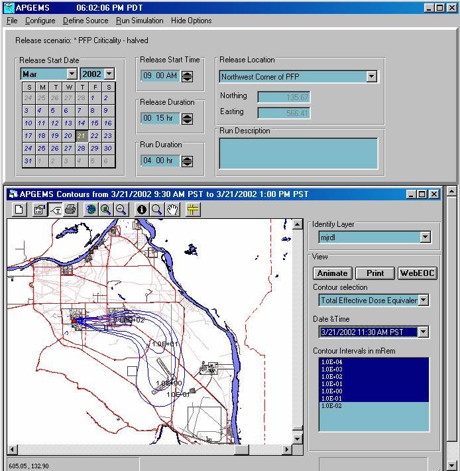Click the 1.0E+01 contour label on map

coord(165,344)
